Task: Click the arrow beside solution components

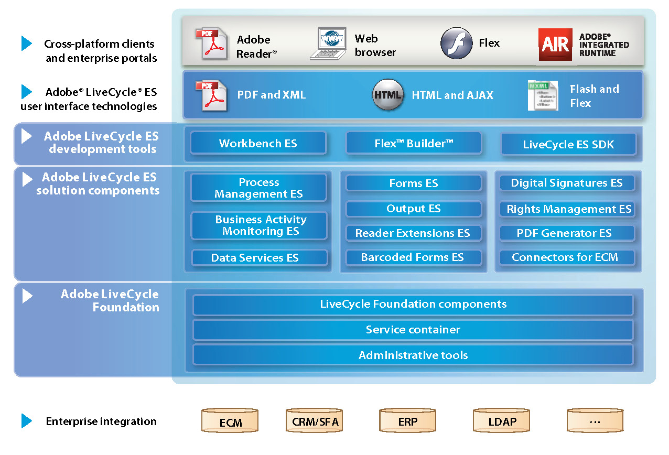Action: click(27, 179)
